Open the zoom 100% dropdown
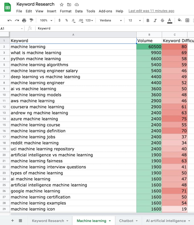Screen dimensions: 194x225 [46, 20]
